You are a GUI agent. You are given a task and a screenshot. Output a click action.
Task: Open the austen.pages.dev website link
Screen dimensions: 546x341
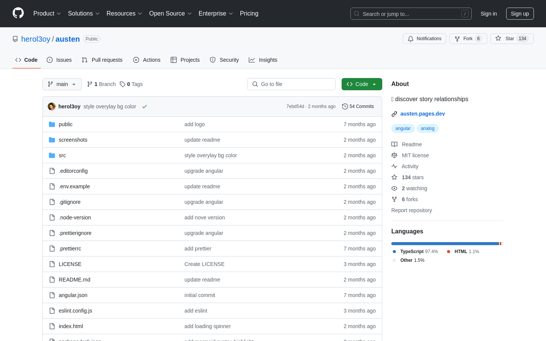pyautogui.click(x=422, y=114)
